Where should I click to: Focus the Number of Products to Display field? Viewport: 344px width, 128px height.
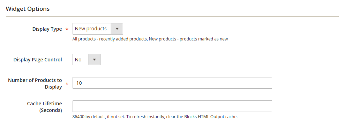(x=172, y=83)
